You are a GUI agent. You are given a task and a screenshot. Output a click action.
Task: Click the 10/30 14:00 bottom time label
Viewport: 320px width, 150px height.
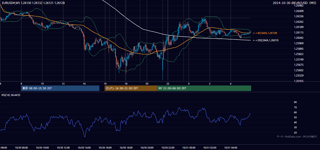(x=84, y=148)
